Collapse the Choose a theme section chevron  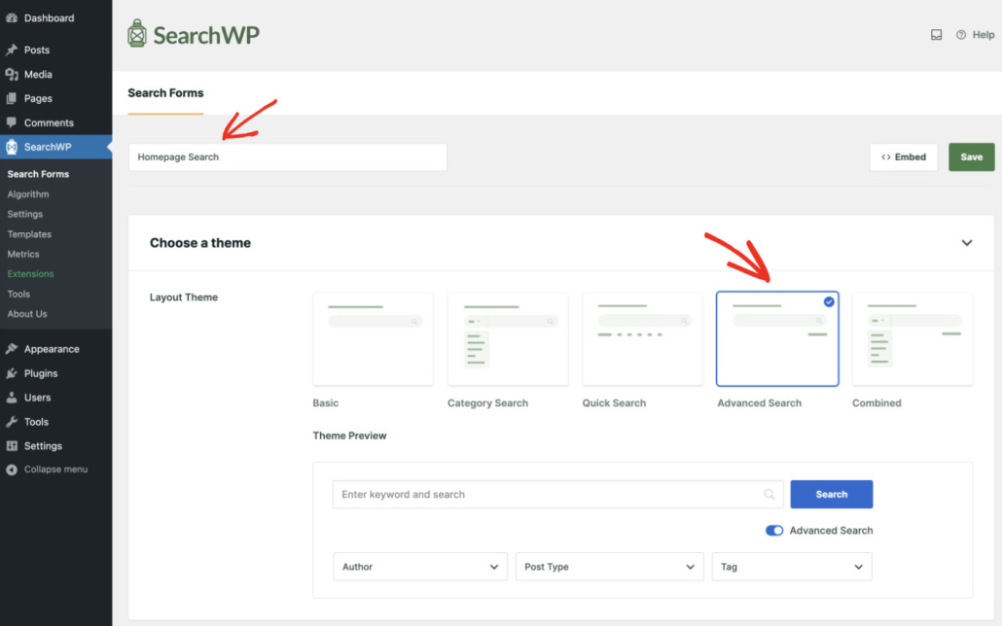[x=967, y=243]
